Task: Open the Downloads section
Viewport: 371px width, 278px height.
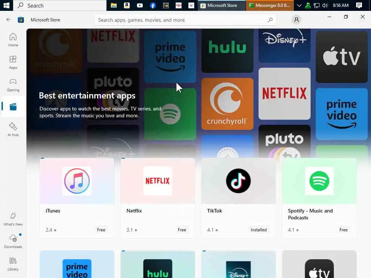Action: 13,241
